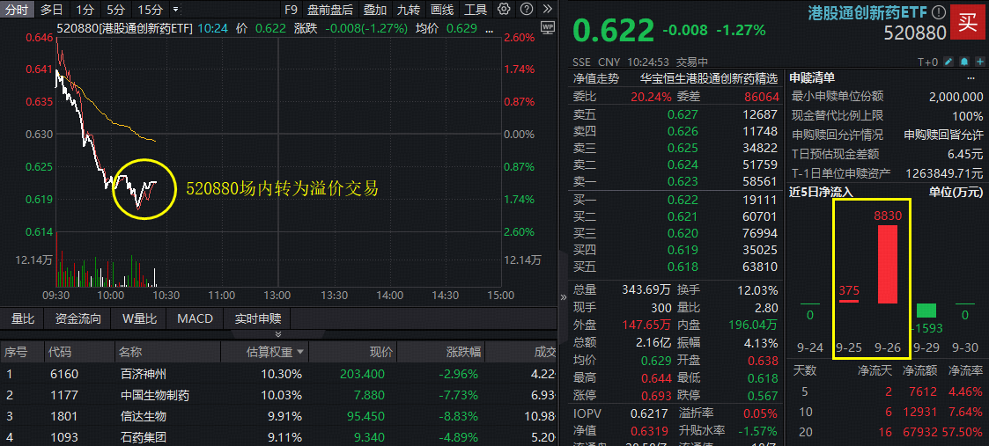This screenshot has width=989, height=446.
Task: Open the settings gear in chart toolbar
Action: (503, 10)
